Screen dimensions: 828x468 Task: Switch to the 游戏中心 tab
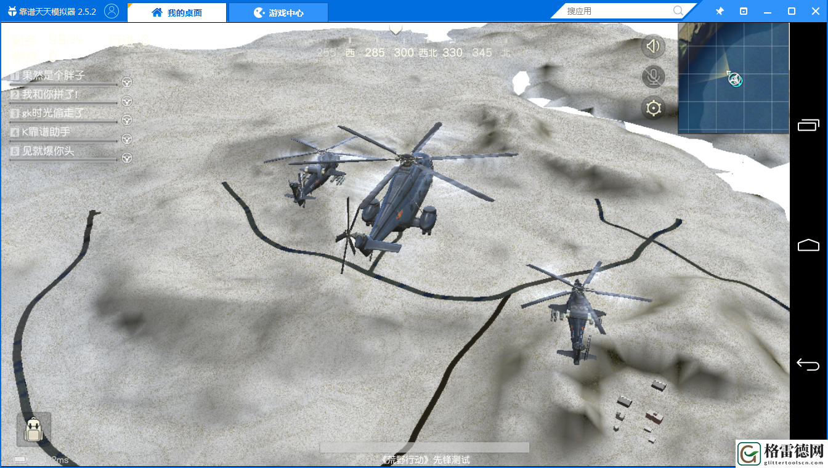pyautogui.click(x=278, y=12)
